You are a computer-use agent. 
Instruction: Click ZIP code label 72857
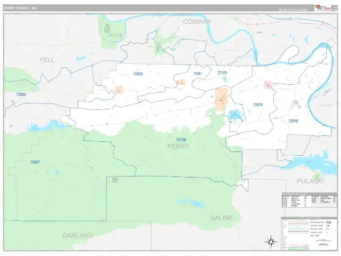(35, 162)
